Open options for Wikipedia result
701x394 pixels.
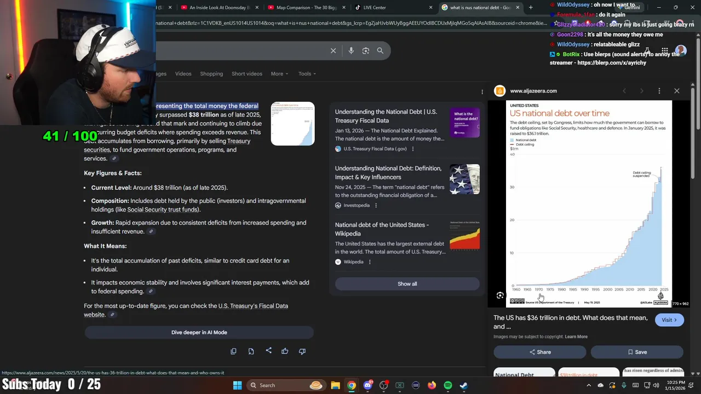pos(370,262)
